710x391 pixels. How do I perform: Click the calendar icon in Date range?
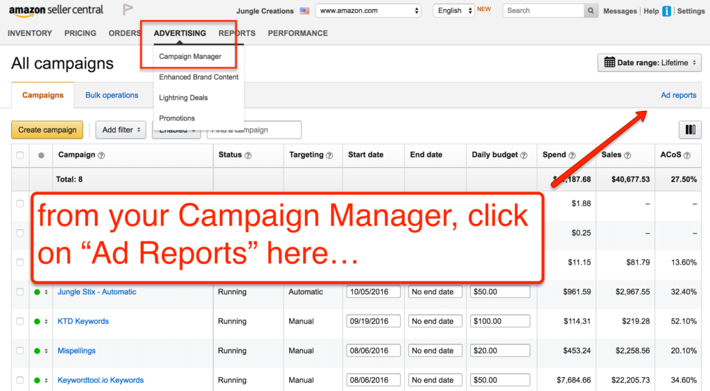[609, 62]
